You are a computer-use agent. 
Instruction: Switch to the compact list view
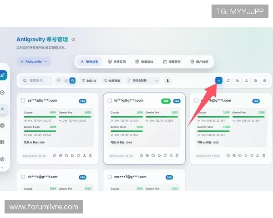66,80
